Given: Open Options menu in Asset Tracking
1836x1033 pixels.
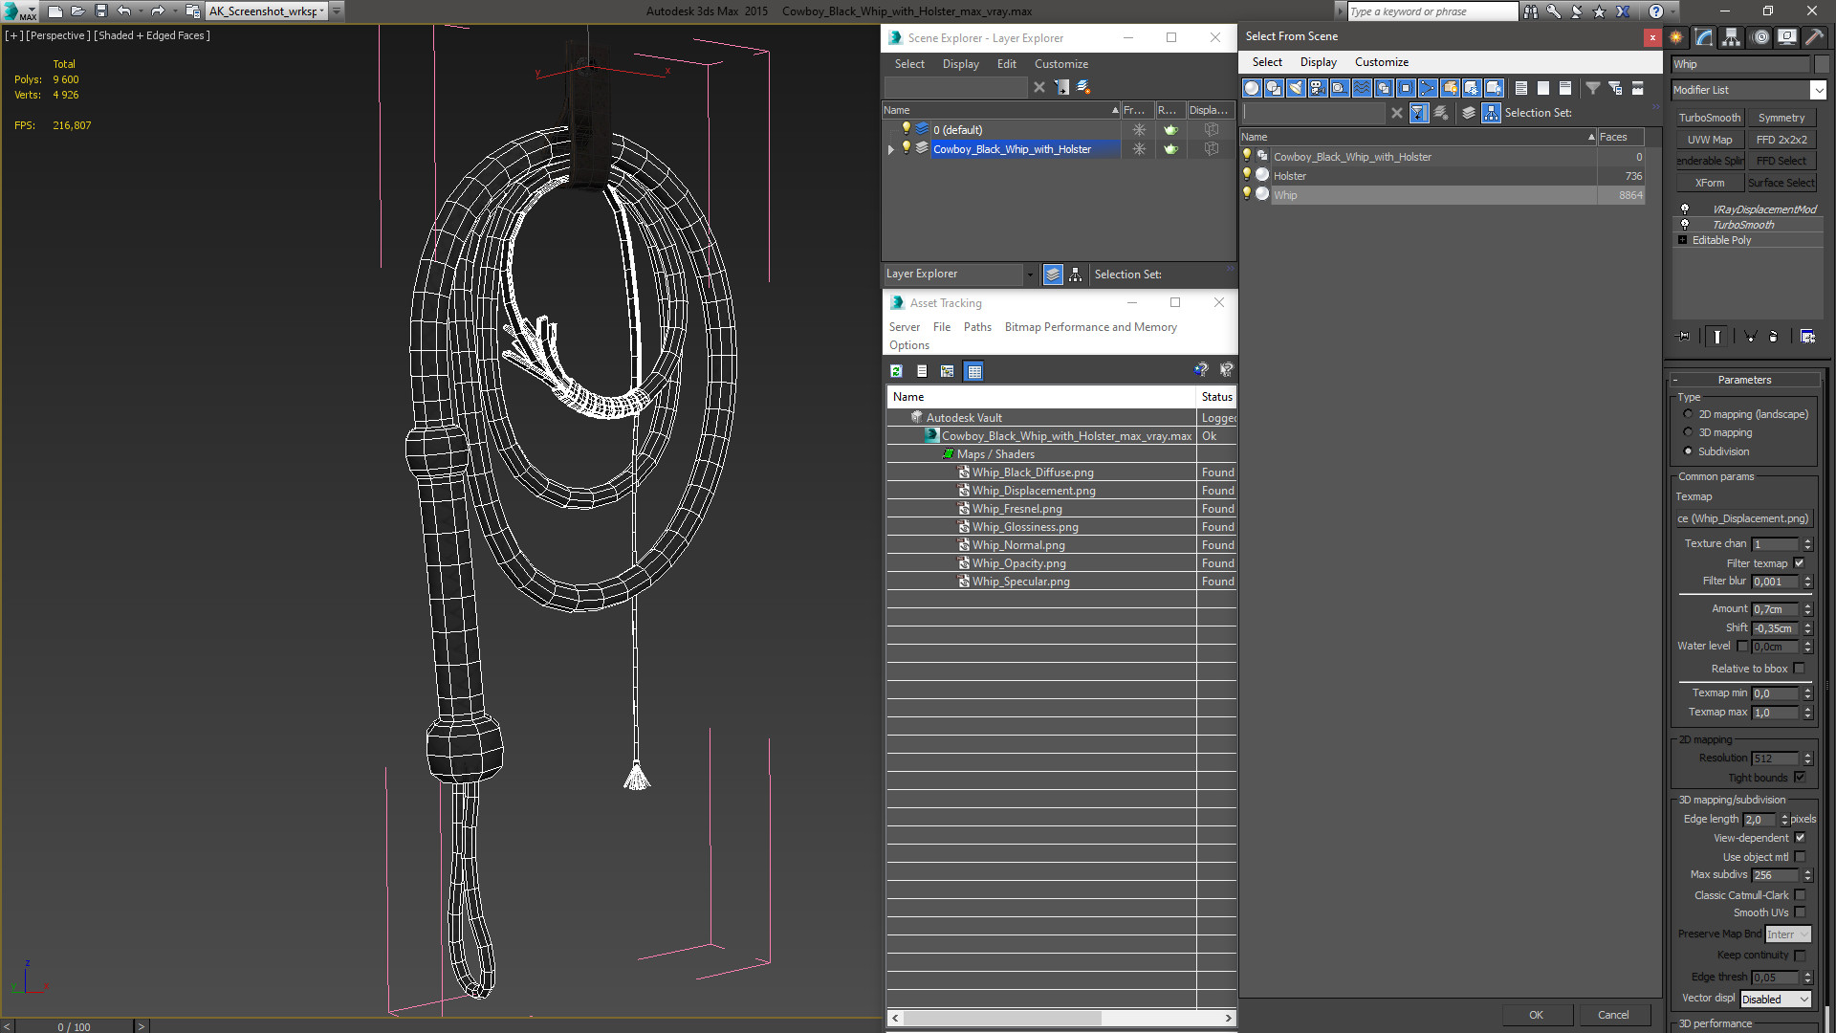Looking at the screenshot, I should click(x=908, y=345).
